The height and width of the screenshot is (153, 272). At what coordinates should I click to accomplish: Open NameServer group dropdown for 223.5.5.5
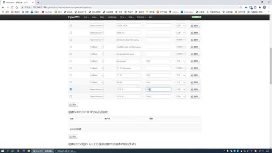click(96, 33)
